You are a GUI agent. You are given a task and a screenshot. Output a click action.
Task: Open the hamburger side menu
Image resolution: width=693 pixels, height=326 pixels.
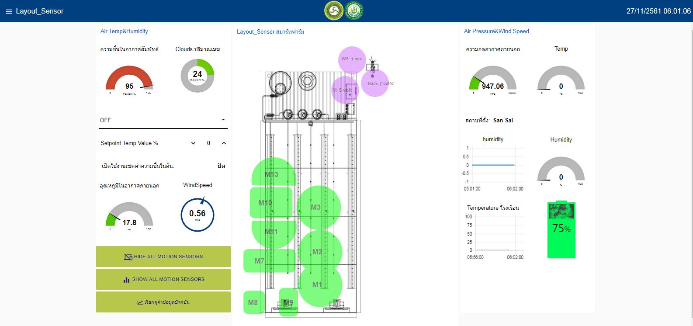point(8,11)
